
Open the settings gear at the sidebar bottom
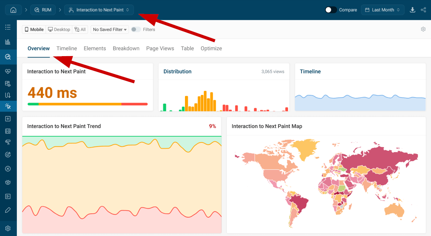pyautogui.click(x=8, y=228)
